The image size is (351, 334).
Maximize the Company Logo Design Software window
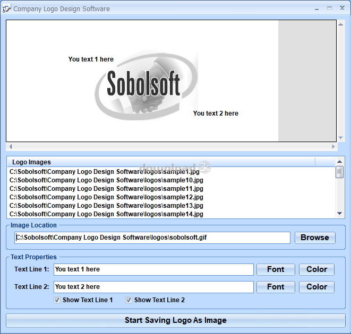pos(329,8)
